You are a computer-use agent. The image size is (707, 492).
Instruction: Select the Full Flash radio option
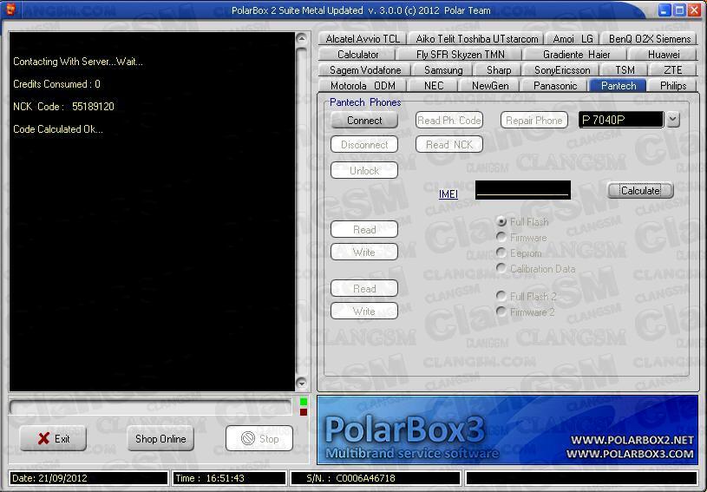coord(501,221)
